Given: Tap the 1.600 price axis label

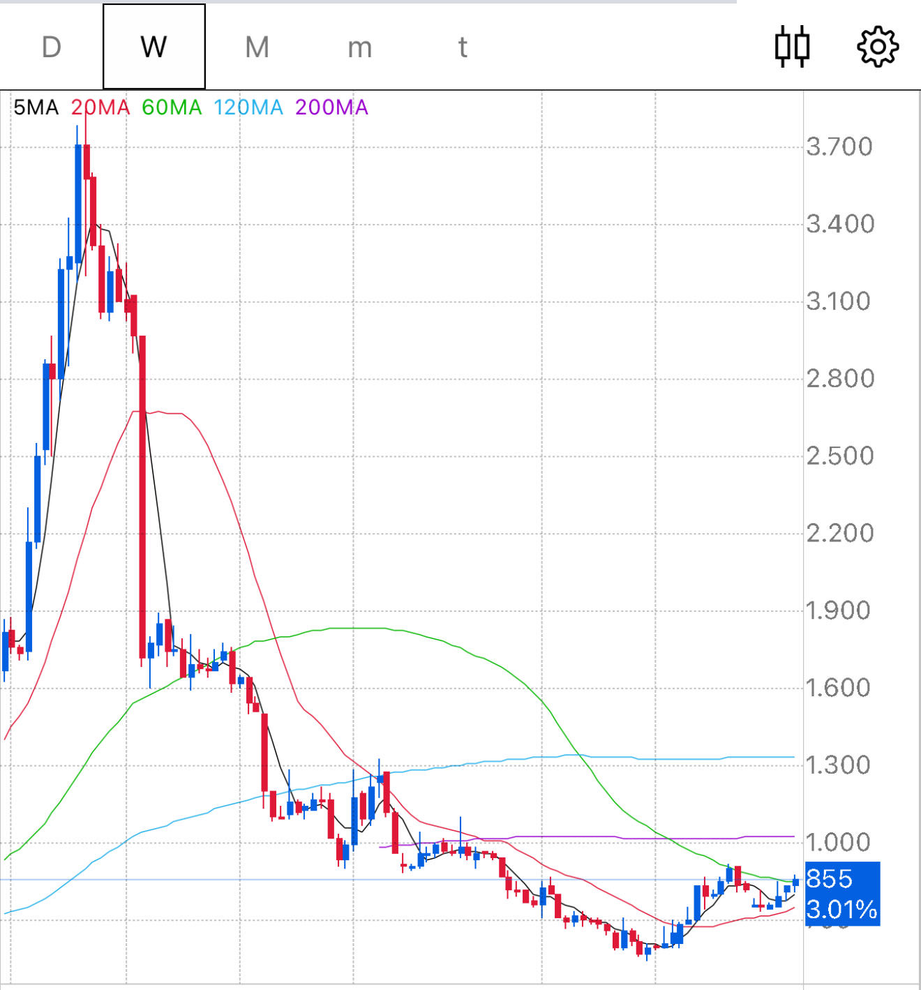Looking at the screenshot, I should click(838, 689).
